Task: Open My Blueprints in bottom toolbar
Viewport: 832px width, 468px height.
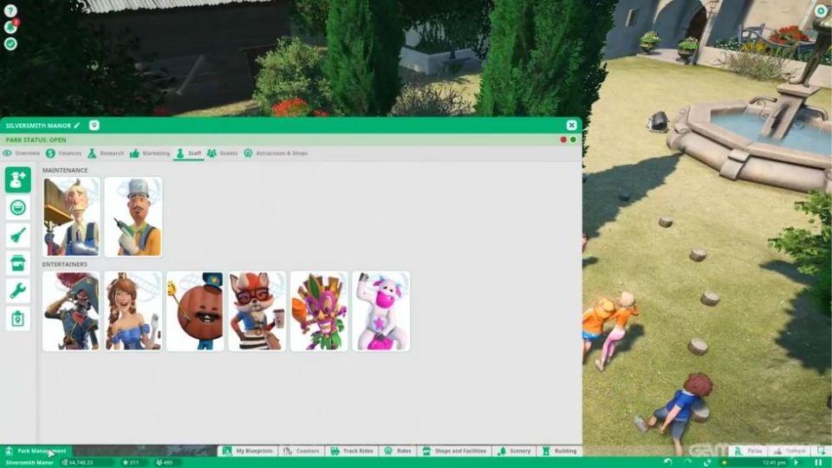Action: [248, 451]
